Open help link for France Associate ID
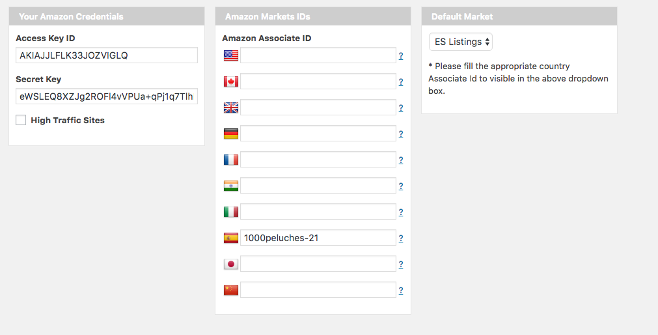 click(401, 160)
